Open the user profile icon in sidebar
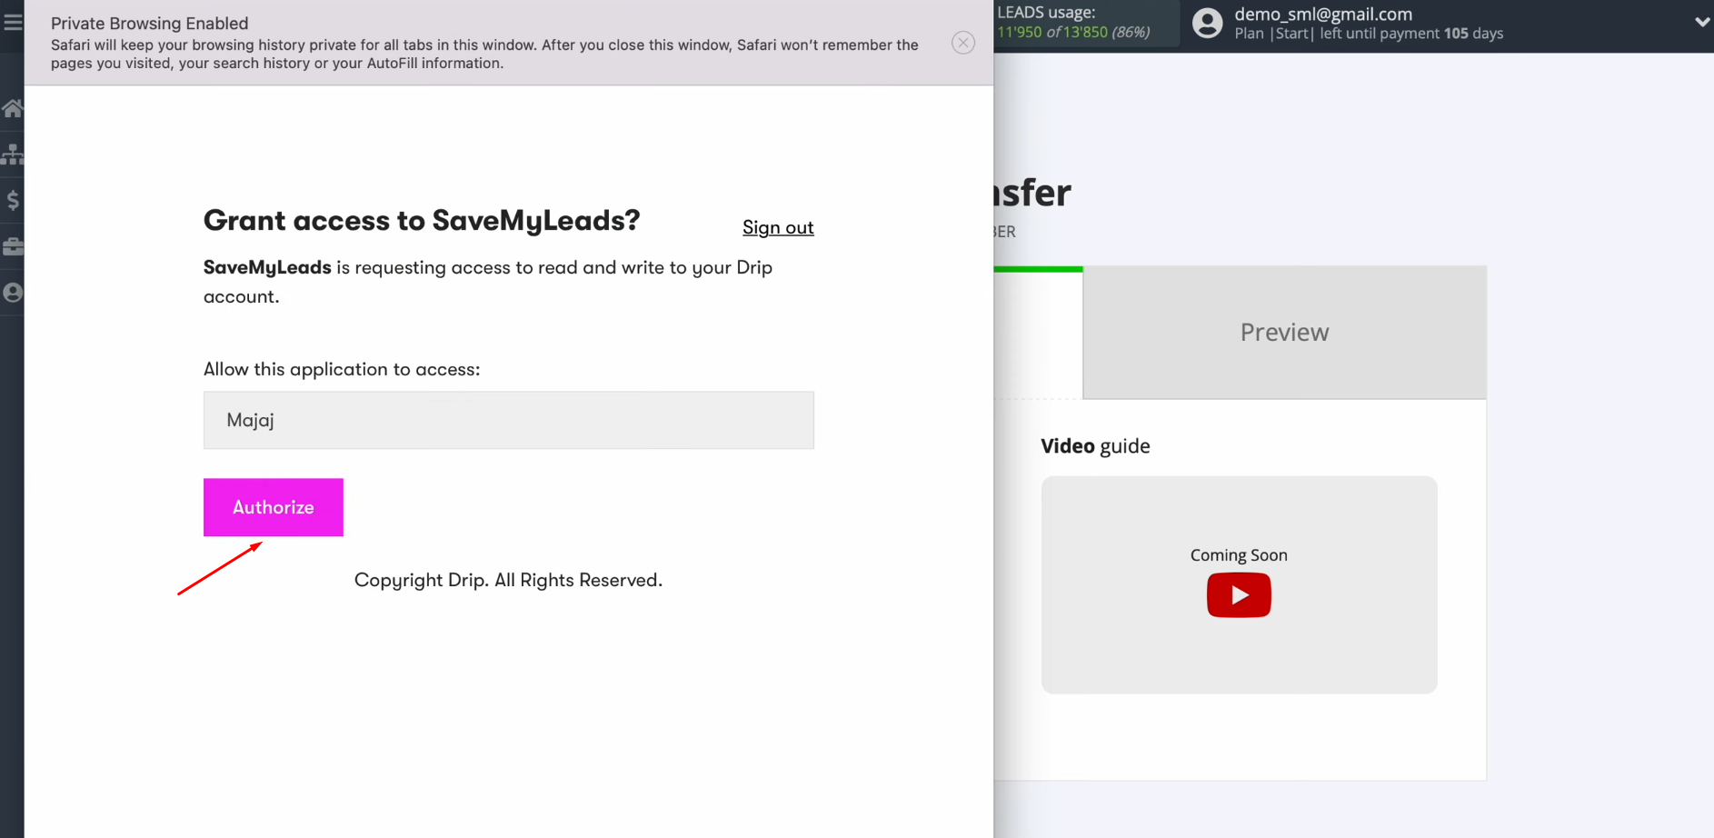 pos(12,293)
